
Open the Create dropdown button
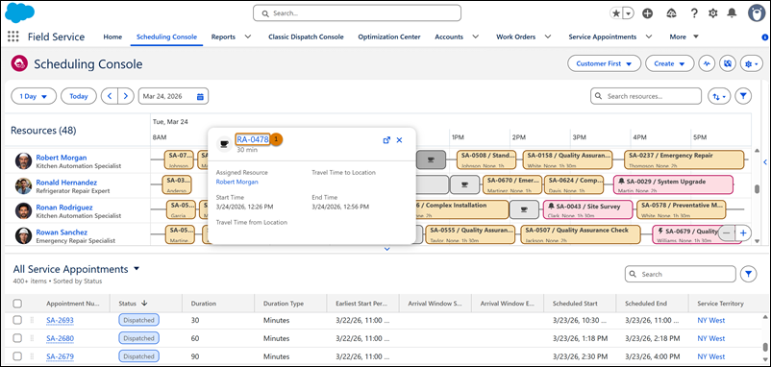[x=670, y=63]
